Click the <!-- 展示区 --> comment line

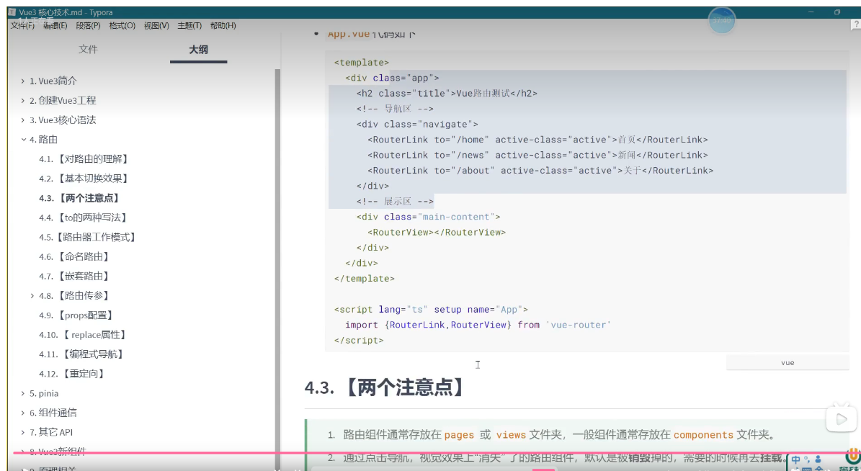[x=395, y=202]
